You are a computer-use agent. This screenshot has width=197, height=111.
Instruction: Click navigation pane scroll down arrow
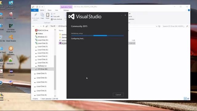55,96
